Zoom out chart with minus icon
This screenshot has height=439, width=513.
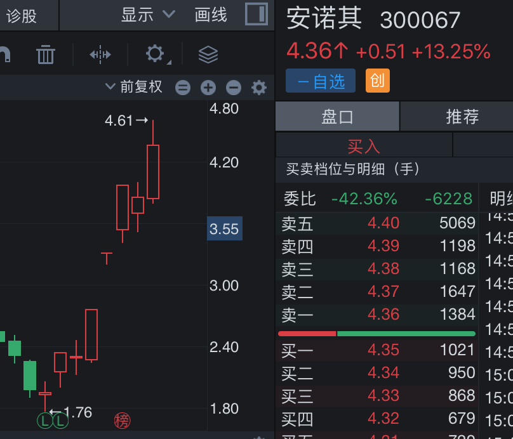click(x=234, y=88)
